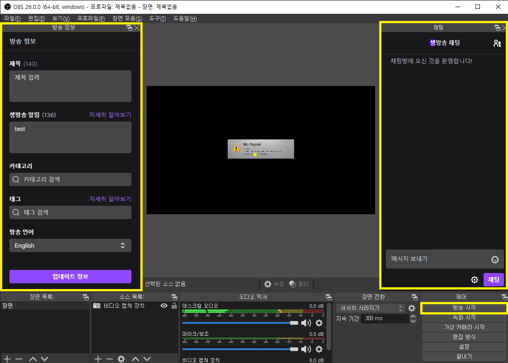Open the 방송 언어 English dropdown

coord(70,245)
